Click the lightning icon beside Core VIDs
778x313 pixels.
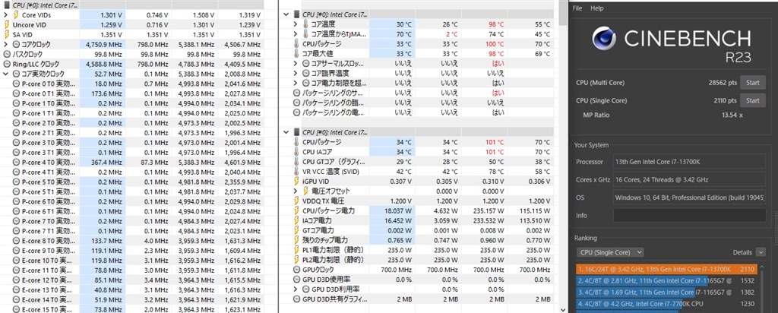tap(15, 15)
